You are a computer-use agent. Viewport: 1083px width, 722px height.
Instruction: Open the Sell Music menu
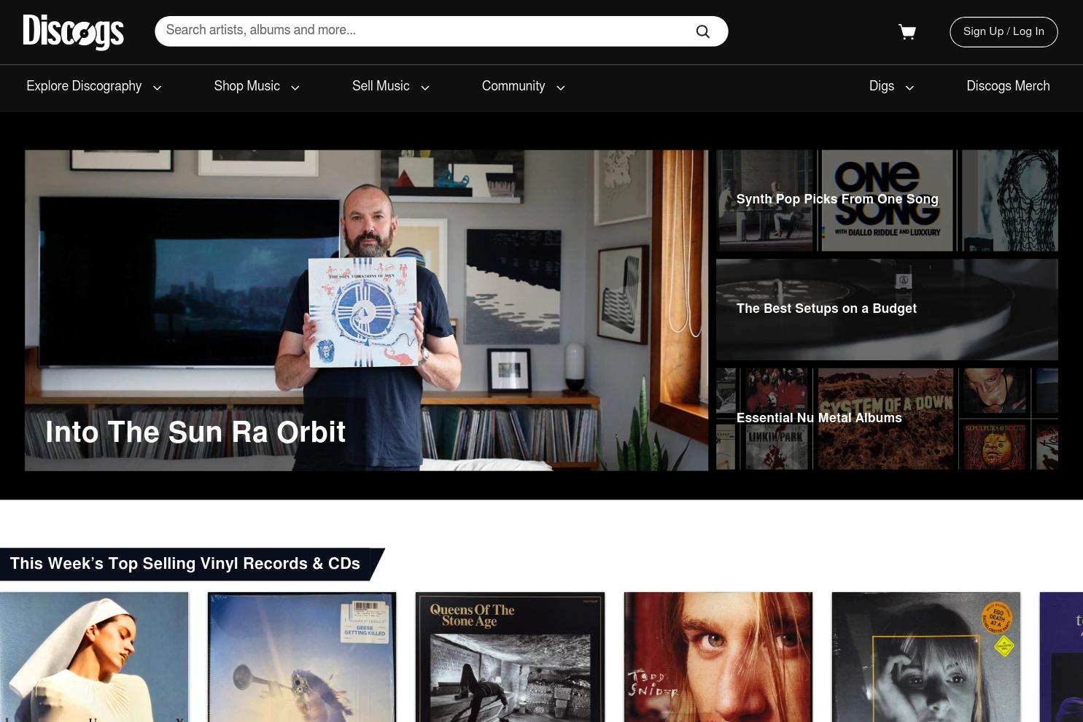click(391, 86)
